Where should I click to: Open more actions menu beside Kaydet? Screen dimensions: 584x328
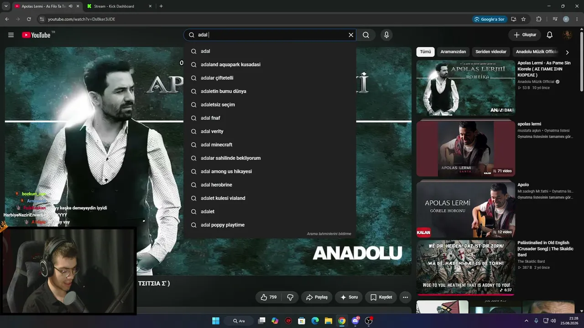405,297
